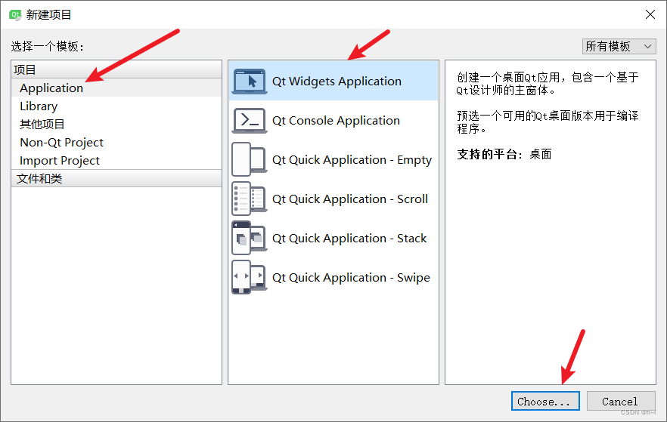
Task: Click the Choose... button
Action: pyautogui.click(x=545, y=401)
